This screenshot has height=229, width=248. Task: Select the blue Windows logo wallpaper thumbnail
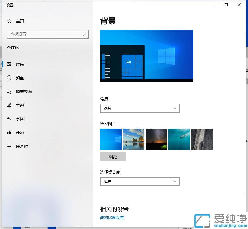tap(111, 139)
